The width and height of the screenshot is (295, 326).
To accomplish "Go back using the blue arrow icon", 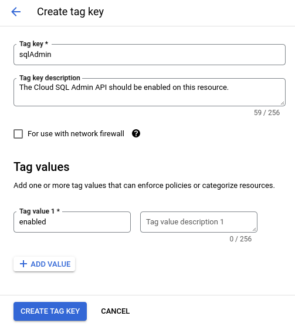I will point(16,12).
